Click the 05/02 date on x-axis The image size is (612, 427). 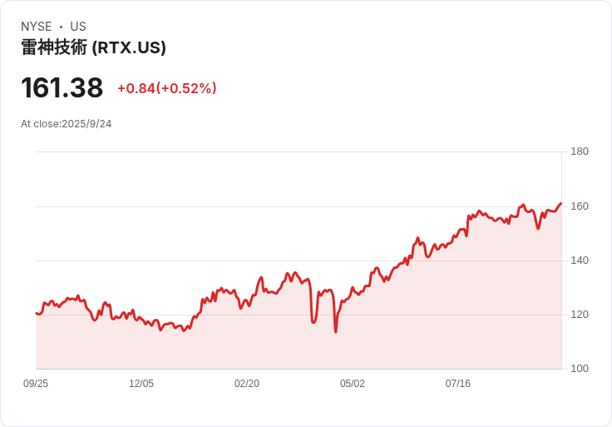[353, 384]
